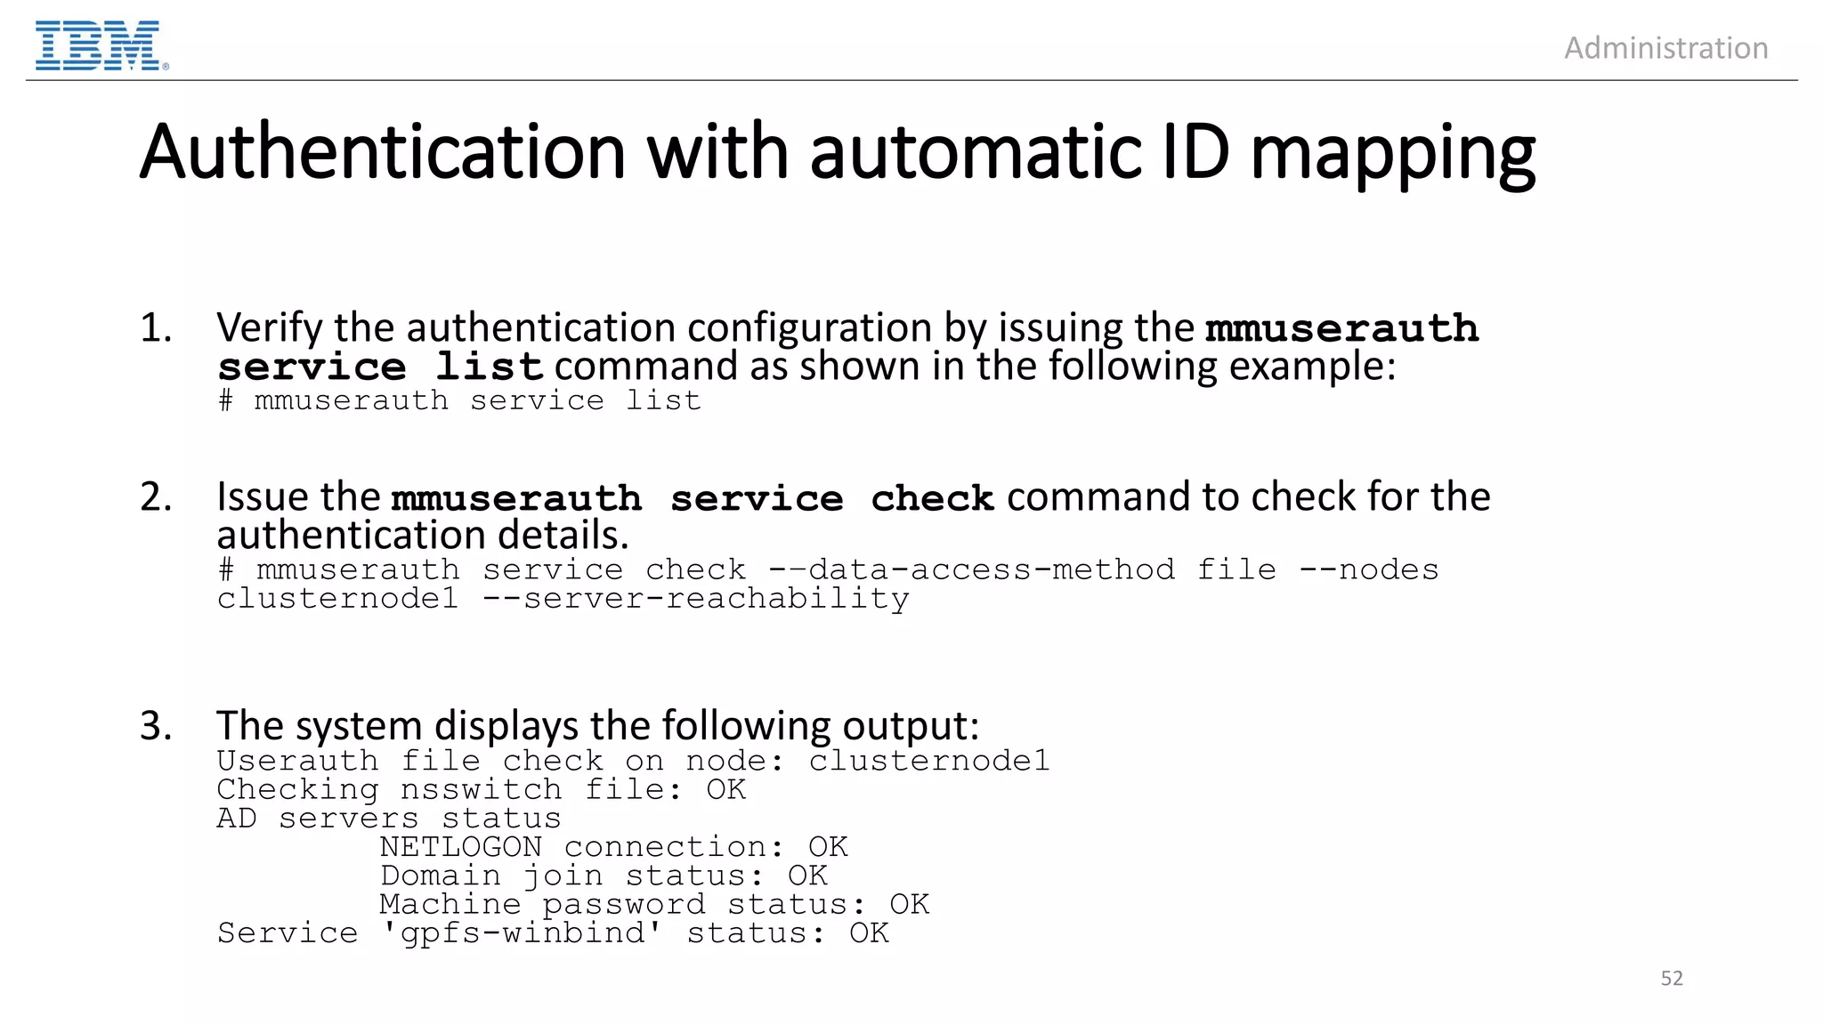
Task: Click the Domain join status OK line
Action: point(604,876)
